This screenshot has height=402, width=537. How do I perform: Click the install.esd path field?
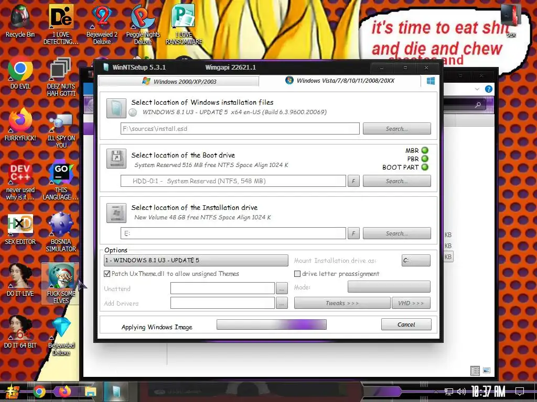point(240,129)
